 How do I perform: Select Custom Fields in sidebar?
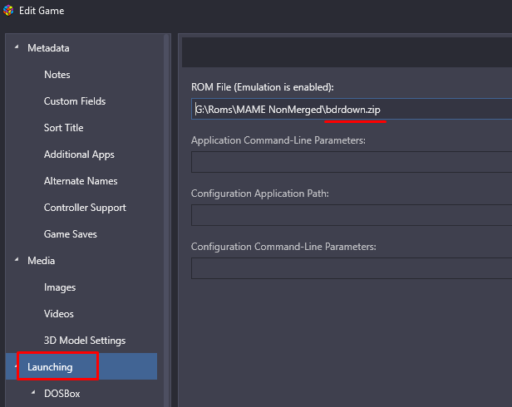75,101
